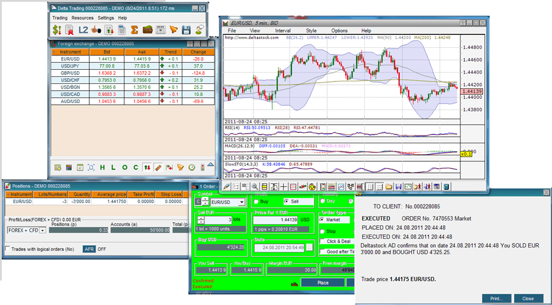This screenshot has width=552, height=305.
Task: Click the magnifier zoom icon in chart toolbar
Action: [x=255, y=187]
